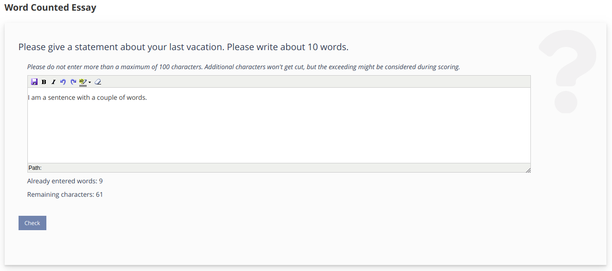Click the "Remaining characters" counter
Viewport: 612px width, 271px height.
(x=65, y=194)
